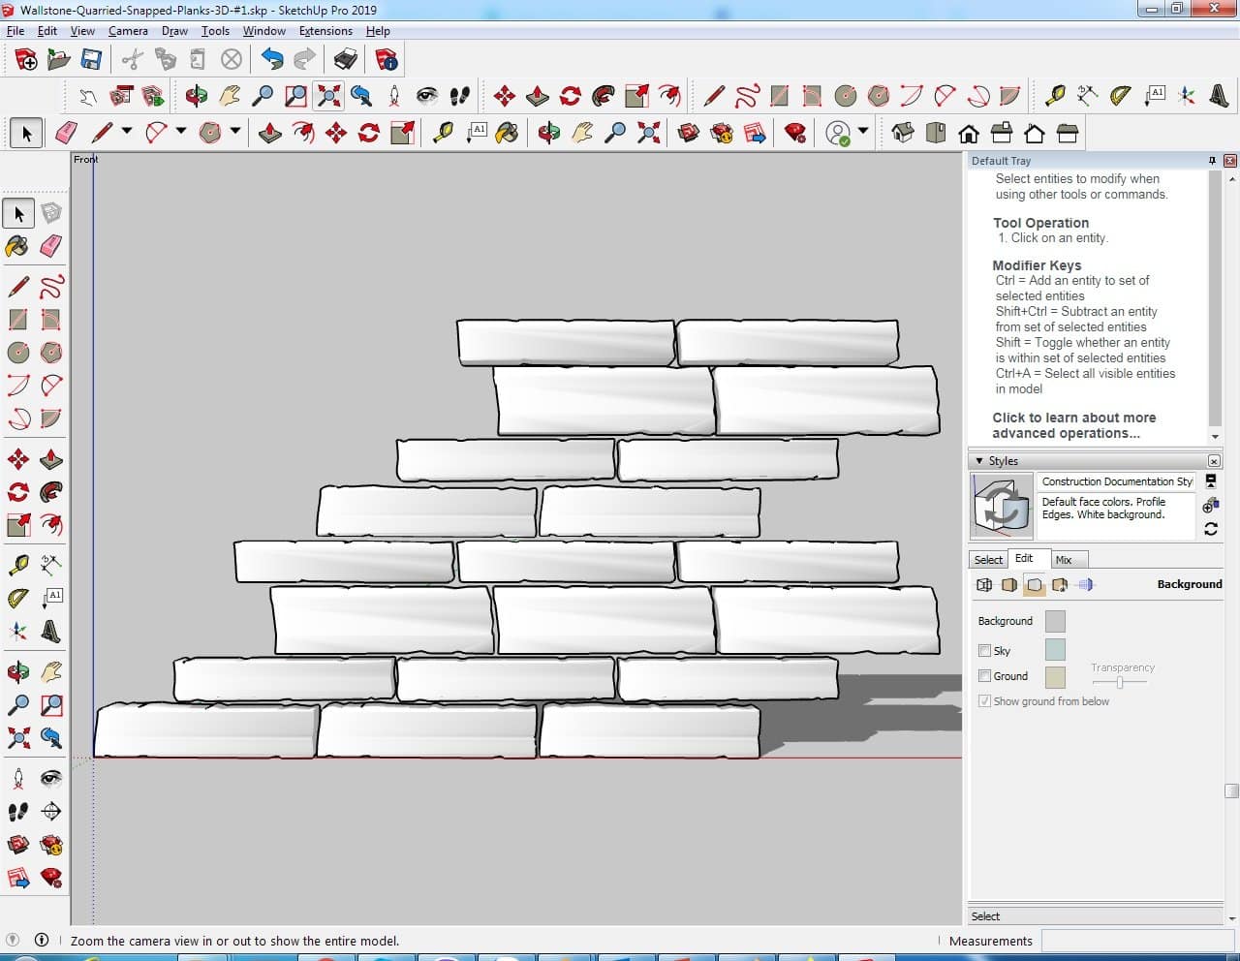1240x961 pixels.
Task: Click the Print icon
Action: [x=346, y=60]
